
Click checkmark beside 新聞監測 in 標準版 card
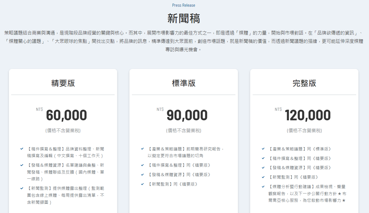(143, 184)
